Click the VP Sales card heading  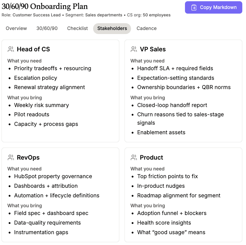153,49
